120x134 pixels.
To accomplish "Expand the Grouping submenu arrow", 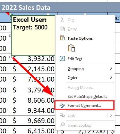I will [111, 68].
